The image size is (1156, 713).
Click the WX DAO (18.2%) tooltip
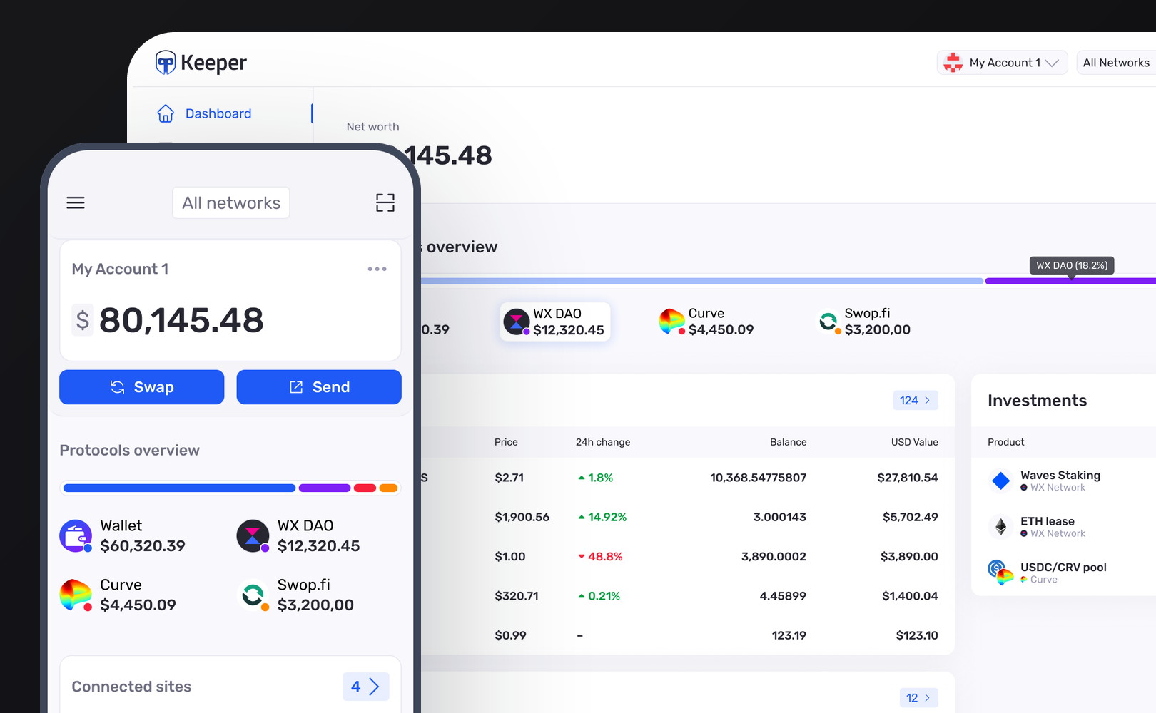(1072, 265)
